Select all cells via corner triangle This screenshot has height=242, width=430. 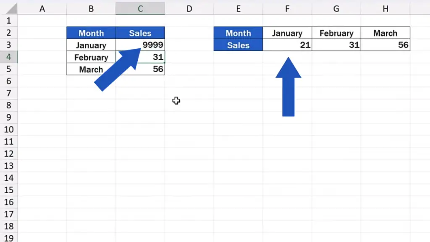pyautogui.click(x=11, y=8)
